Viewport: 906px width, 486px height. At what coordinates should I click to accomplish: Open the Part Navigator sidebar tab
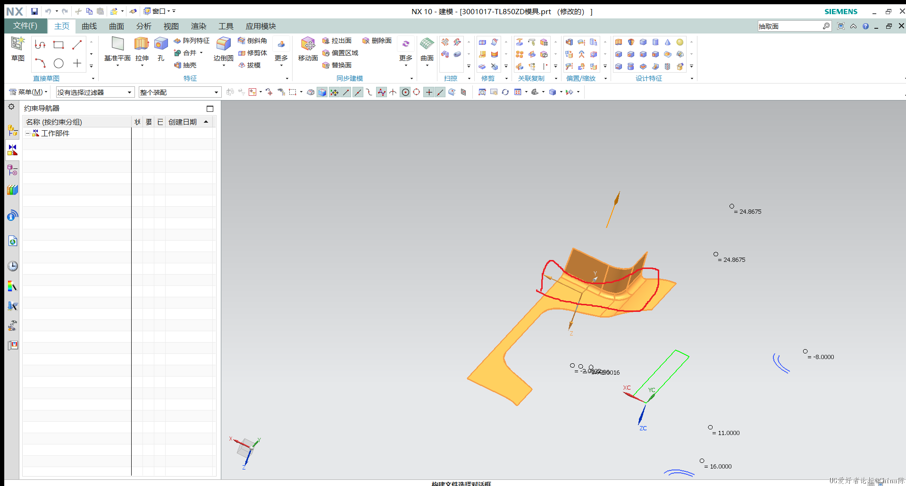(x=13, y=170)
